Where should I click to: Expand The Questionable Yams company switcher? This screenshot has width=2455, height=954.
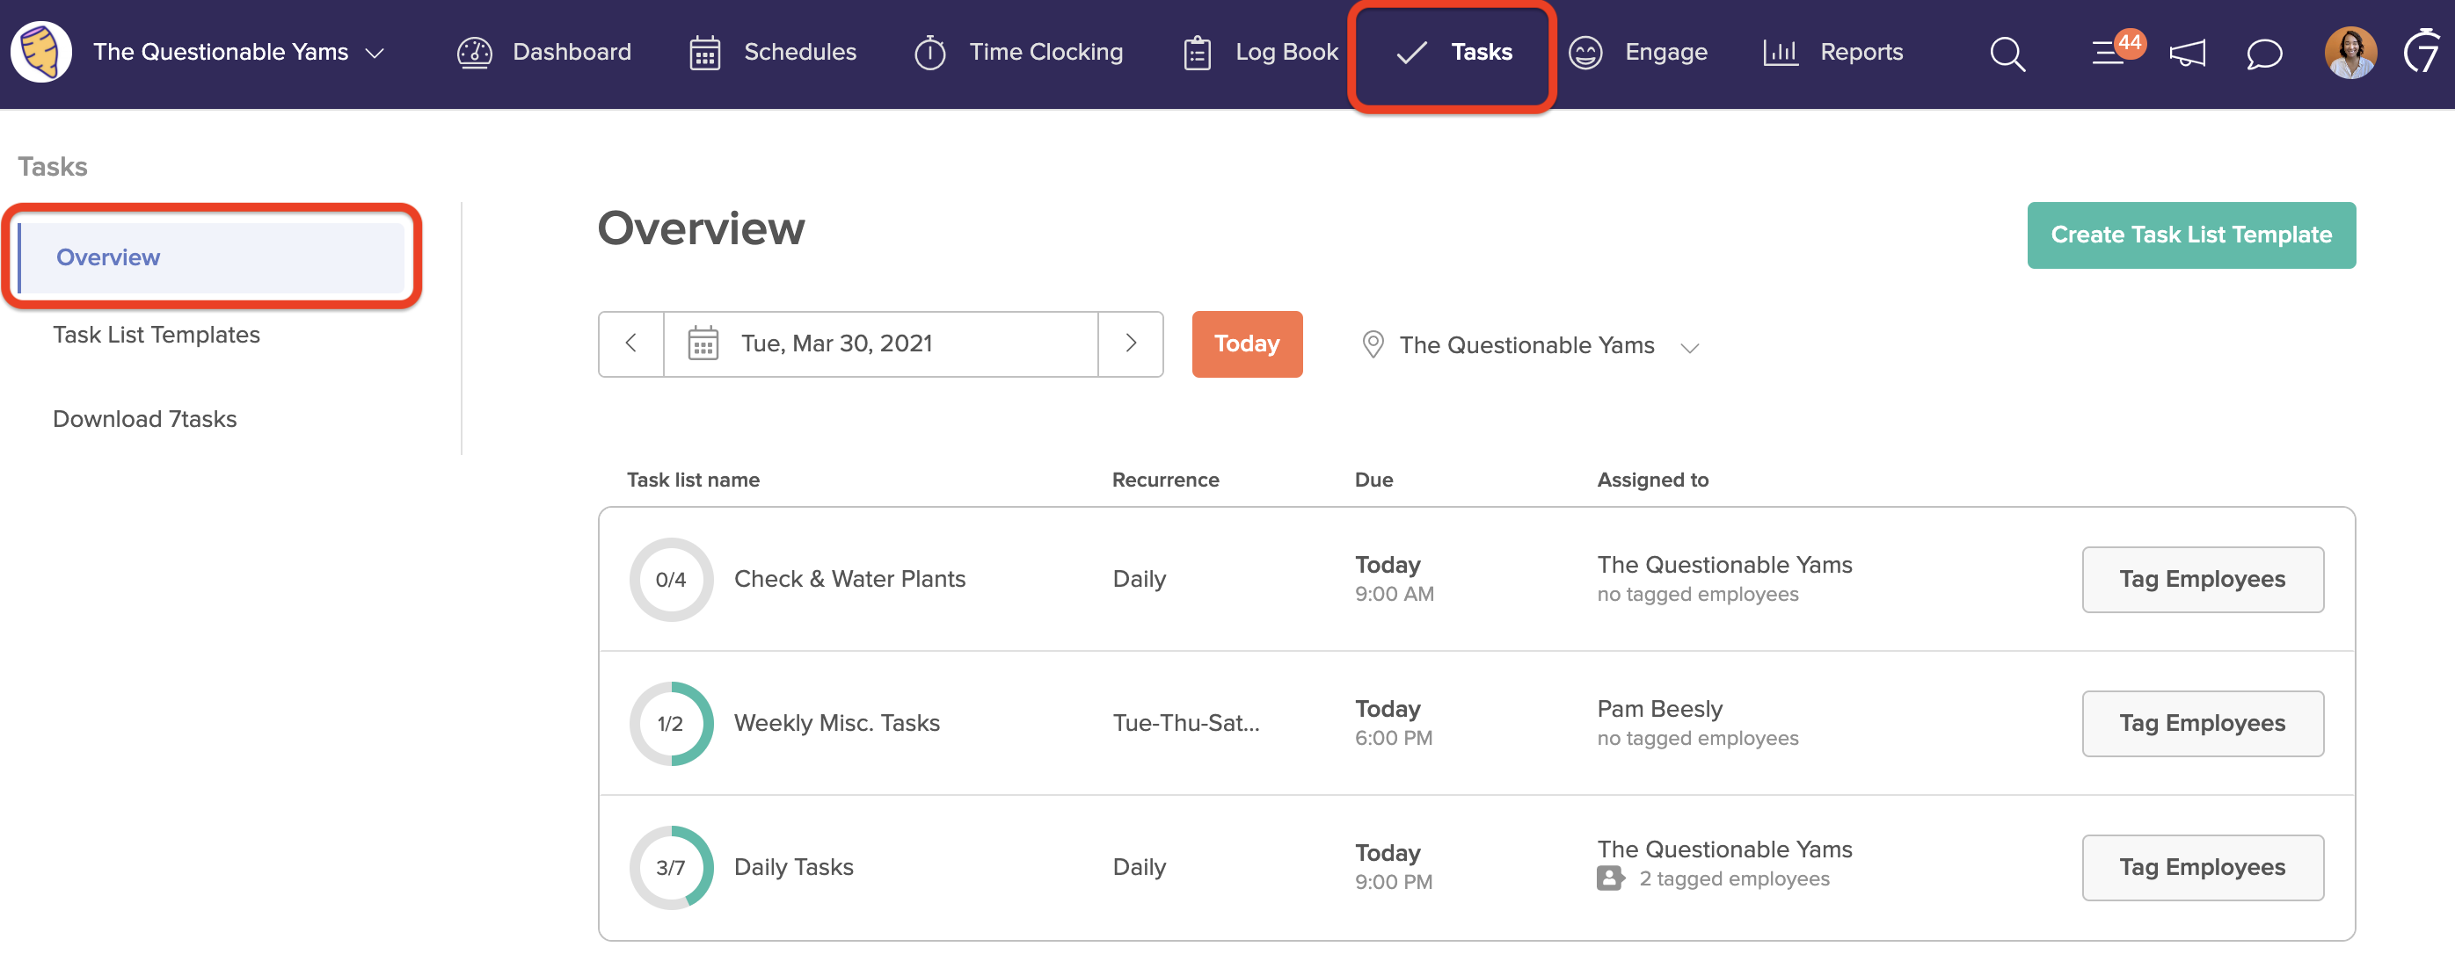coord(238,53)
